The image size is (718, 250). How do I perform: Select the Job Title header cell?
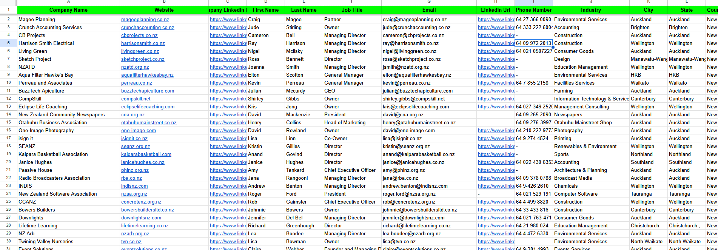point(352,10)
